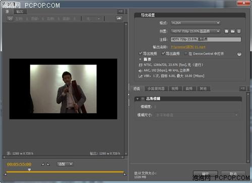The width and height of the screenshot is (252, 183).
Task: Click the playhead marker on the timeline
Action: pyautogui.click(x=29, y=170)
